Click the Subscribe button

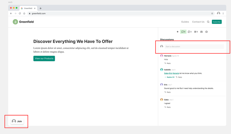(217, 22)
